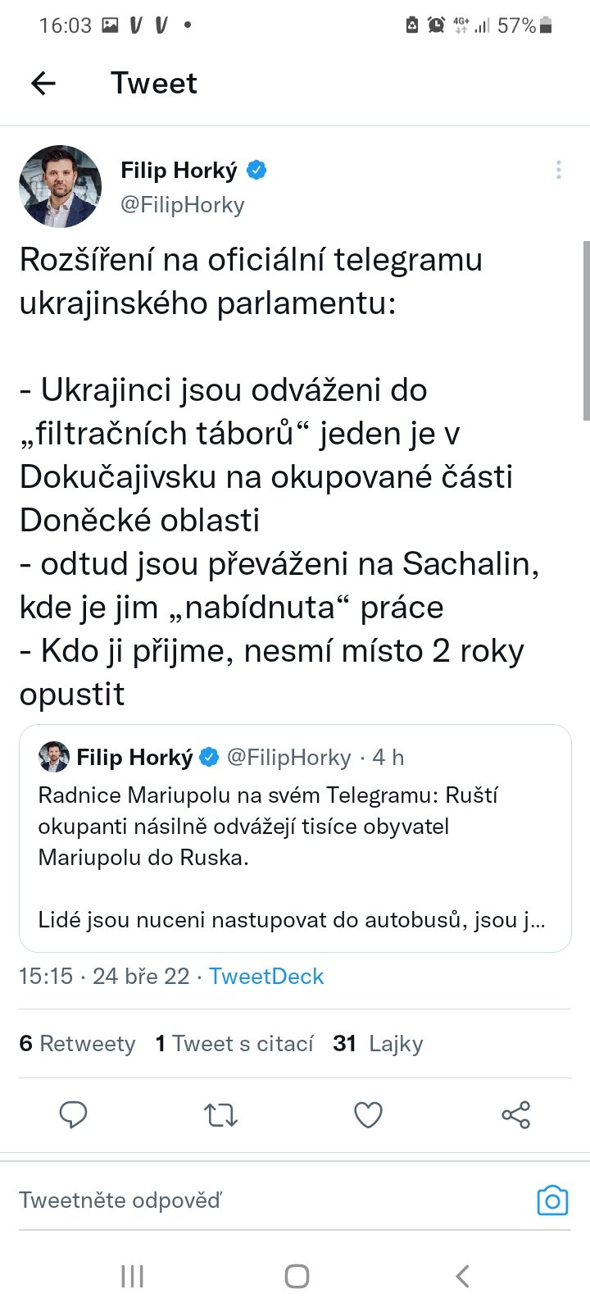The width and height of the screenshot is (590, 1312).
Task: View the 6 Retweety list
Action: [x=77, y=1043]
